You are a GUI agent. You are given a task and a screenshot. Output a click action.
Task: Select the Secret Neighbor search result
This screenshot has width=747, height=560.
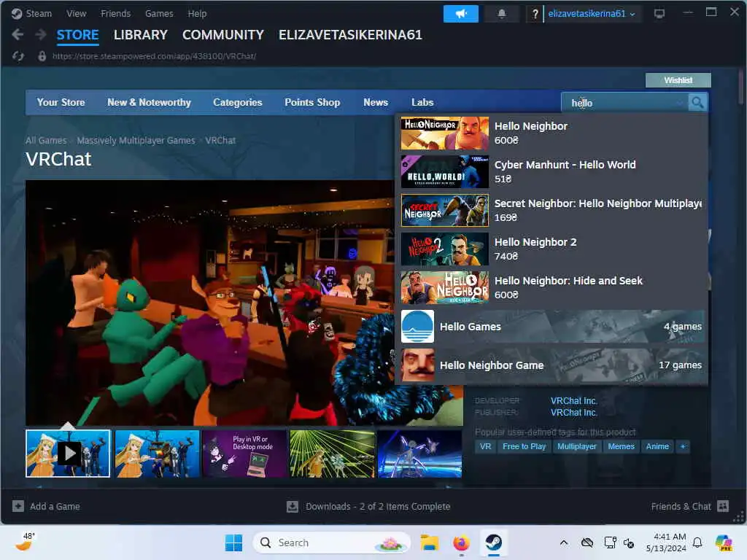[x=551, y=210]
